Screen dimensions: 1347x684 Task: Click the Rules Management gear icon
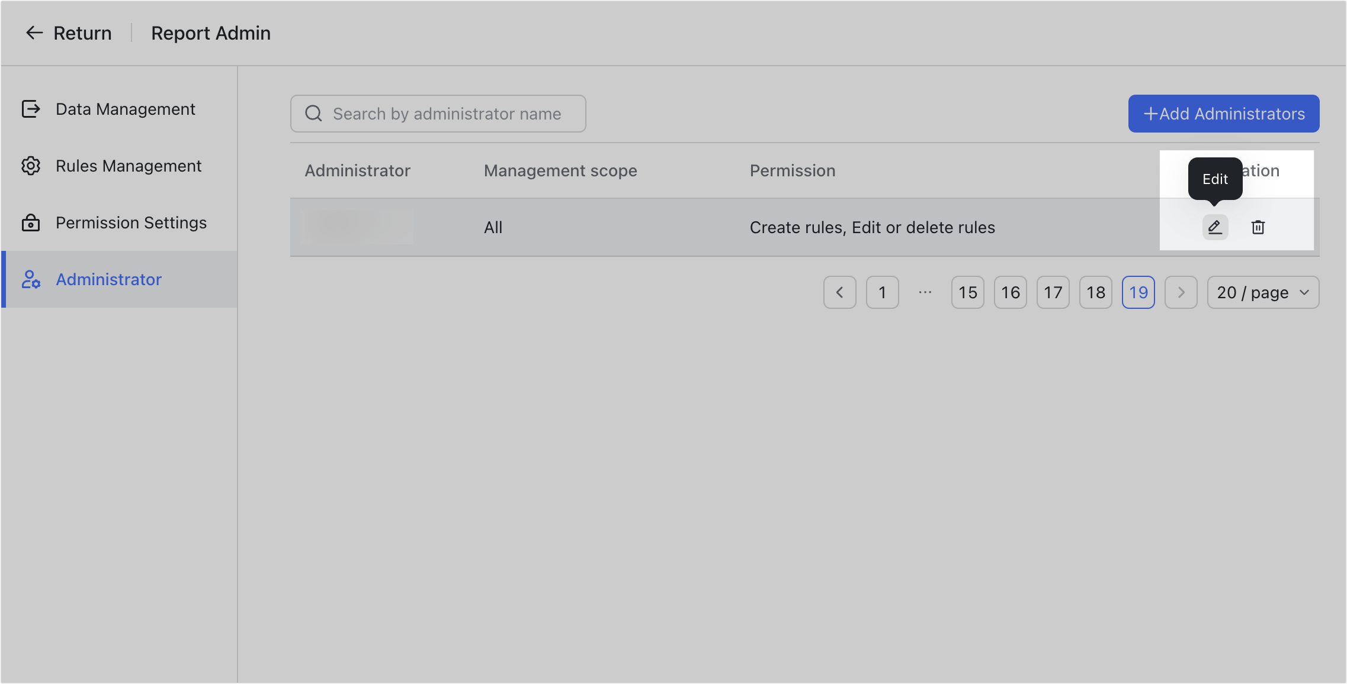pyautogui.click(x=31, y=166)
